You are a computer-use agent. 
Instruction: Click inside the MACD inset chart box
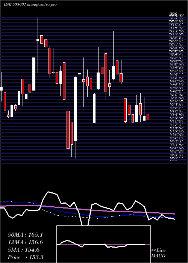click(x=103, y=244)
